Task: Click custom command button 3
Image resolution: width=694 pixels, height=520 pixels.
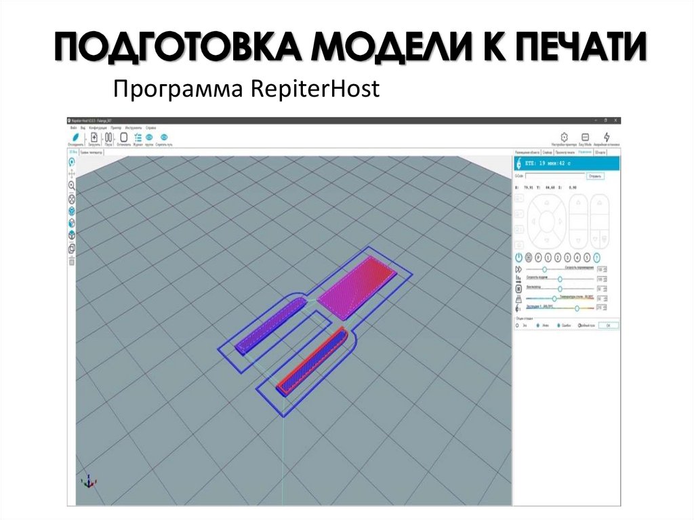Action: point(567,258)
